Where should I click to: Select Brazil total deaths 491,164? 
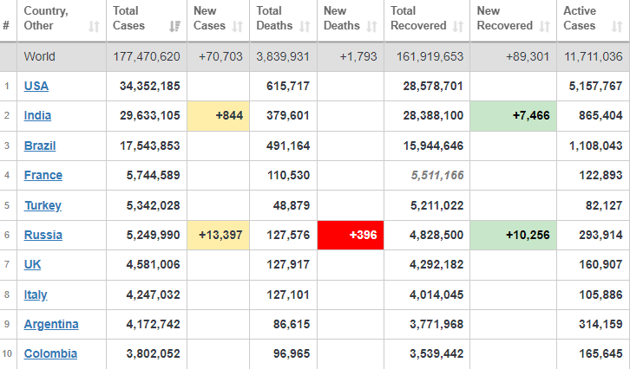click(288, 146)
